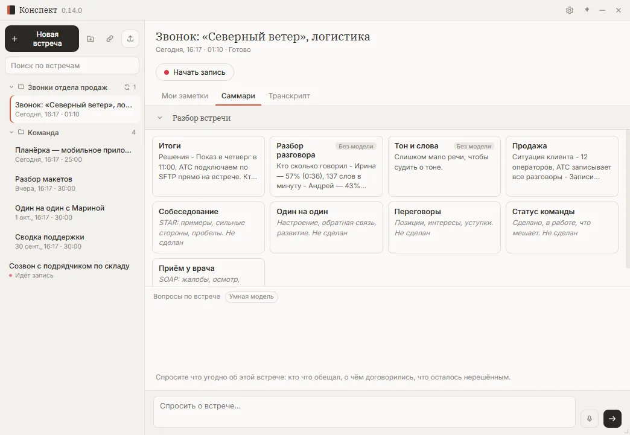Click the pin window icon

pos(587,10)
